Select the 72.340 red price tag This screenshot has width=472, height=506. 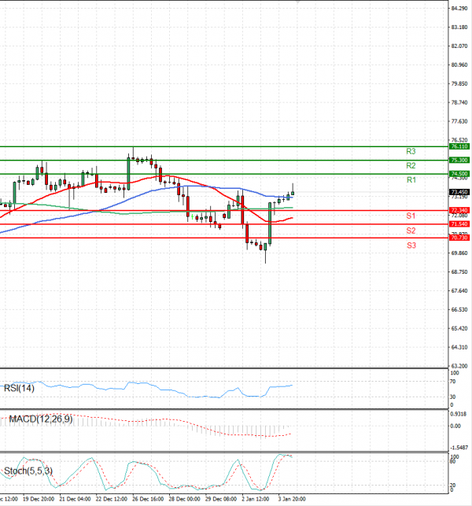tap(459, 210)
